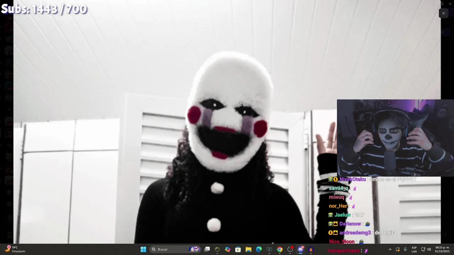Switch to Discord in the taskbar
454x255 pixels.
point(300,249)
